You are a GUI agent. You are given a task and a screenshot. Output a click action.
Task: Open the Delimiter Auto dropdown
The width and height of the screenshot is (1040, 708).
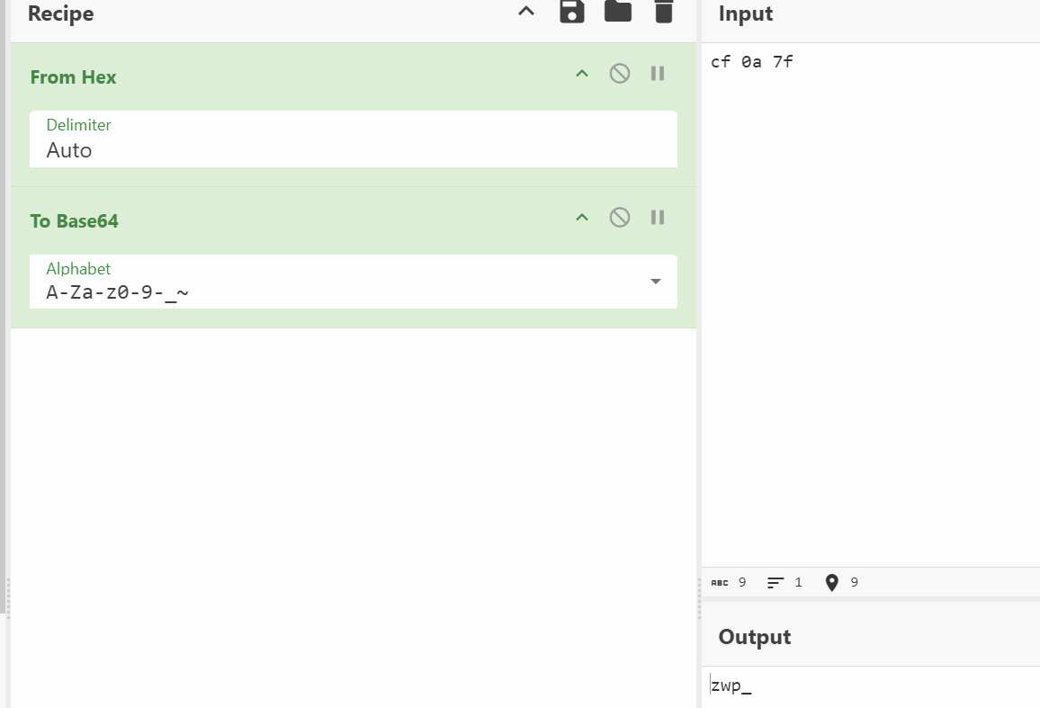pyautogui.click(x=354, y=139)
